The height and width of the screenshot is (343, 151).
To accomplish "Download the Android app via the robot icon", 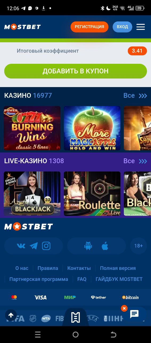I will (x=88, y=246).
